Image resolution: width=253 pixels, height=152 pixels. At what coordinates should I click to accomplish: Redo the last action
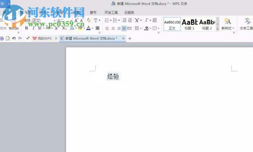coord(20,38)
